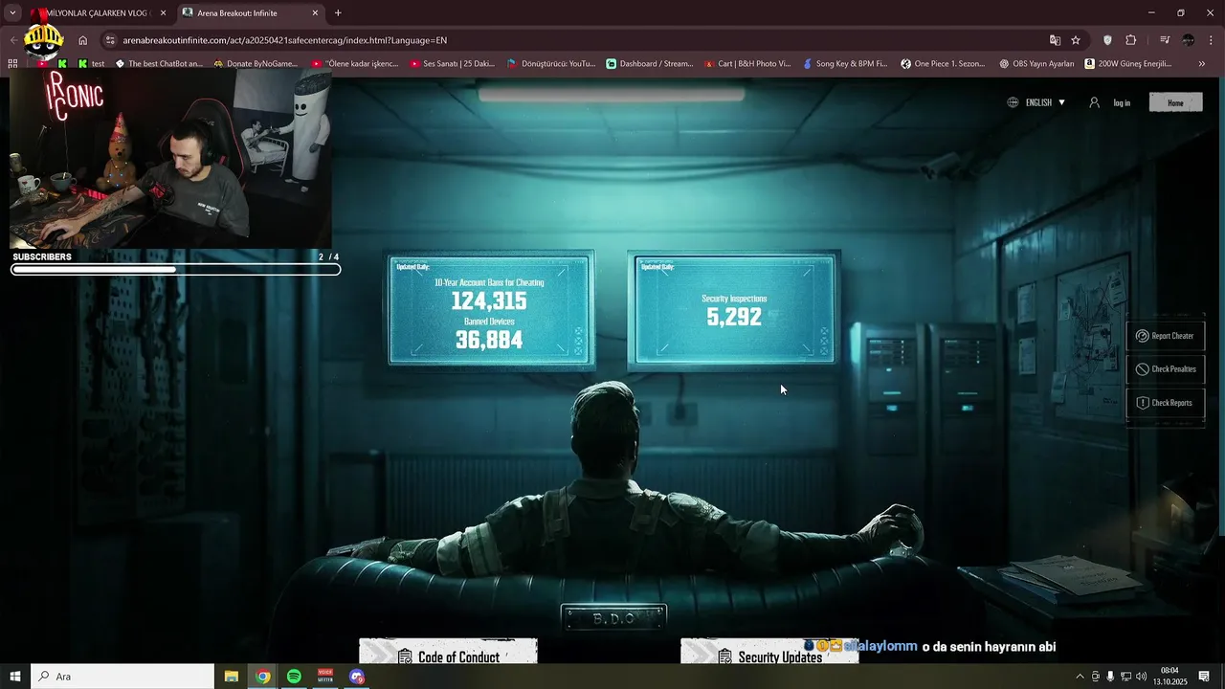This screenshot has width=1225, height=689.
Task: Click the Home button
Action: (x=1175, y=102)
